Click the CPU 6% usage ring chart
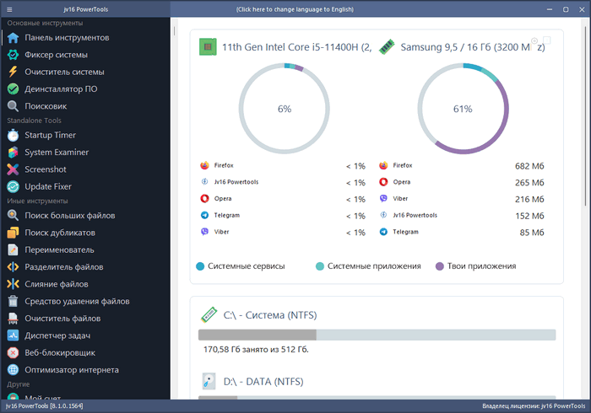This screenshot has width=591, height=413. [x=285, y=109]
